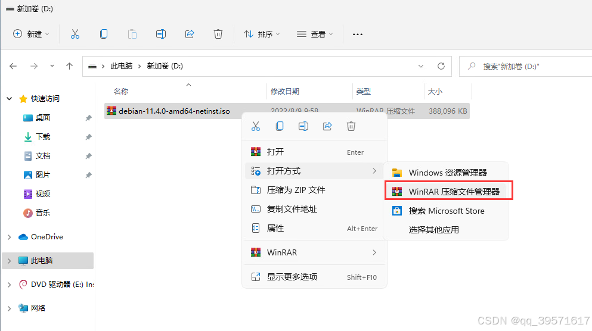Viewport: 592px width, 331px height.
Task: Collapse the 快速访问 tree section
Action: pyautogui.click(x=10, y=99)
